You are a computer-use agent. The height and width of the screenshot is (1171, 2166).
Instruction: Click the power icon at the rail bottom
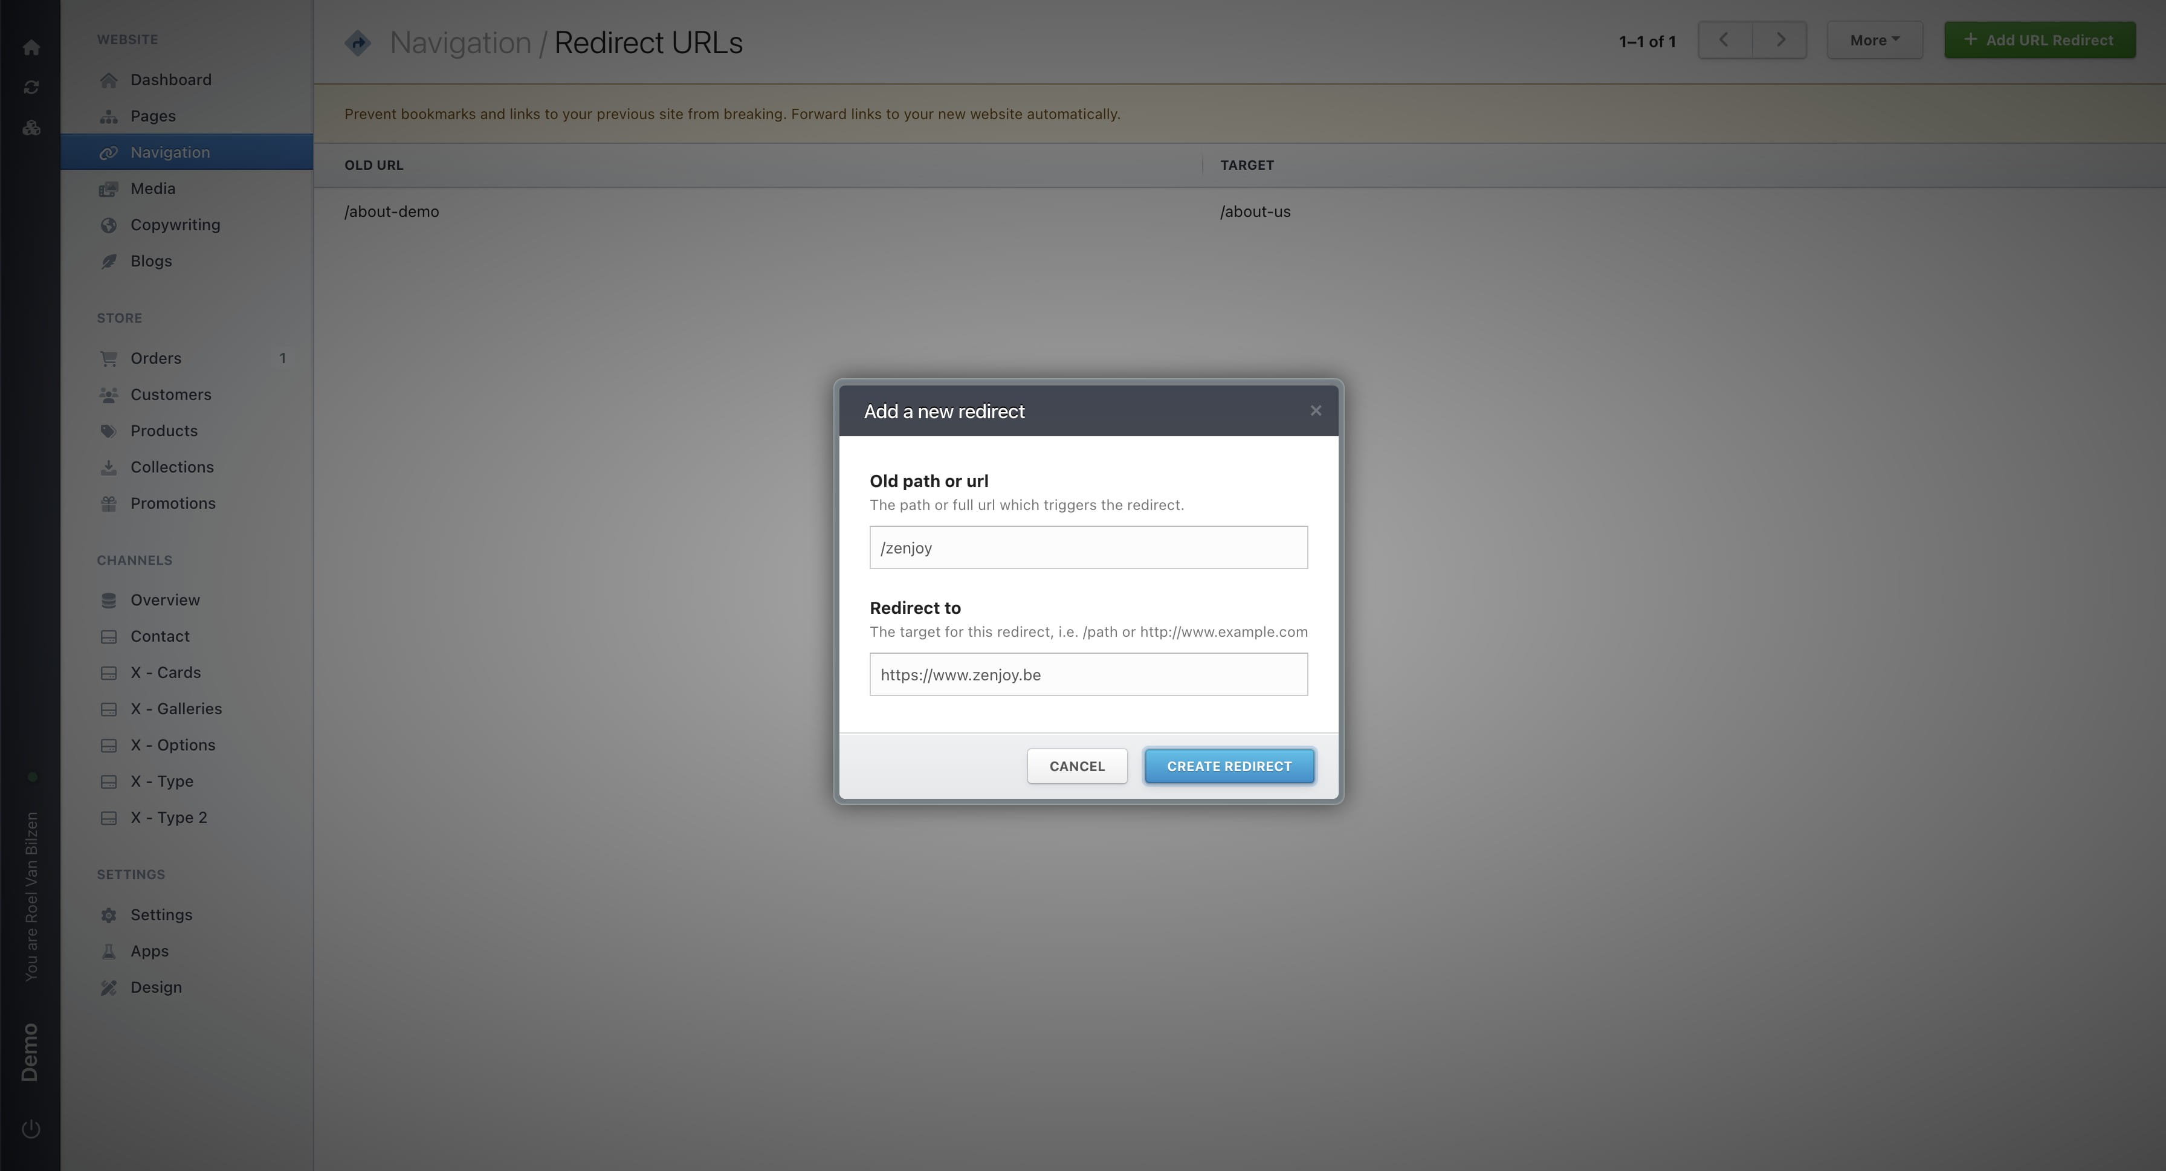[31, 1129]
